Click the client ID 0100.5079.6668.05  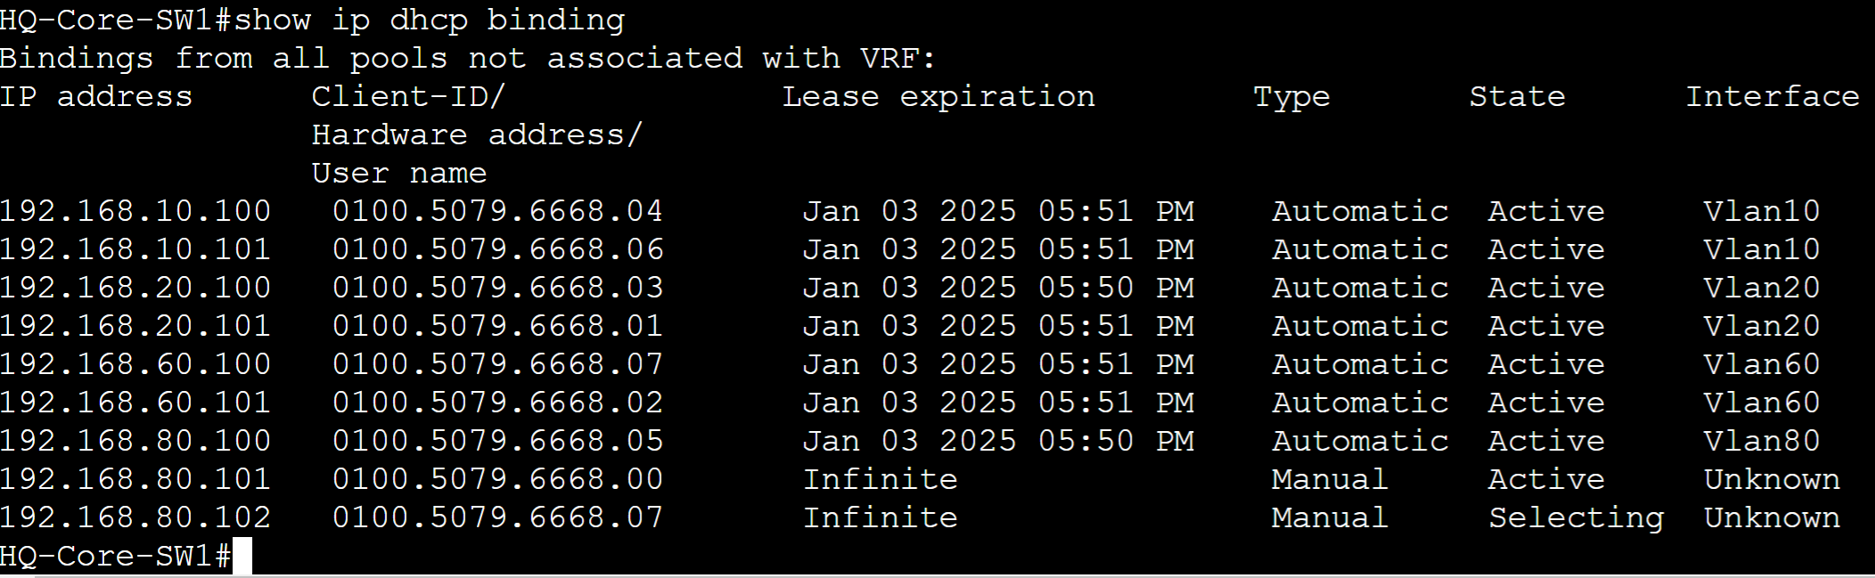click(497, 441)
